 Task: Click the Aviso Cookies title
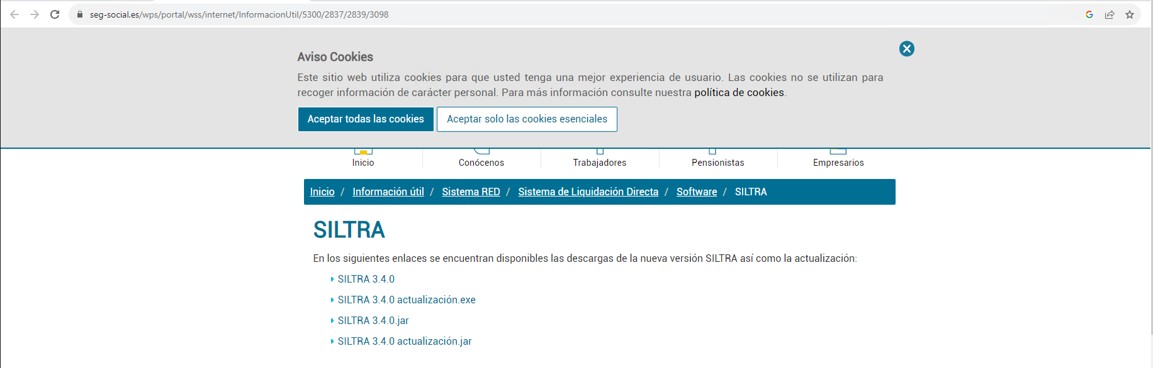coord(335,57)
